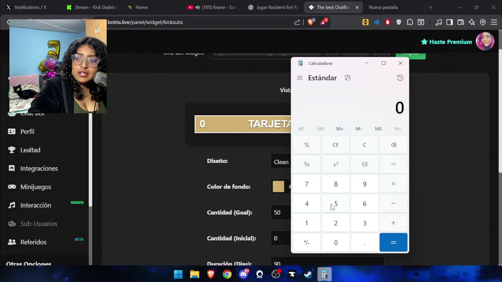Click the Cantidad (Goal) field showing 50

coord(281,212)
